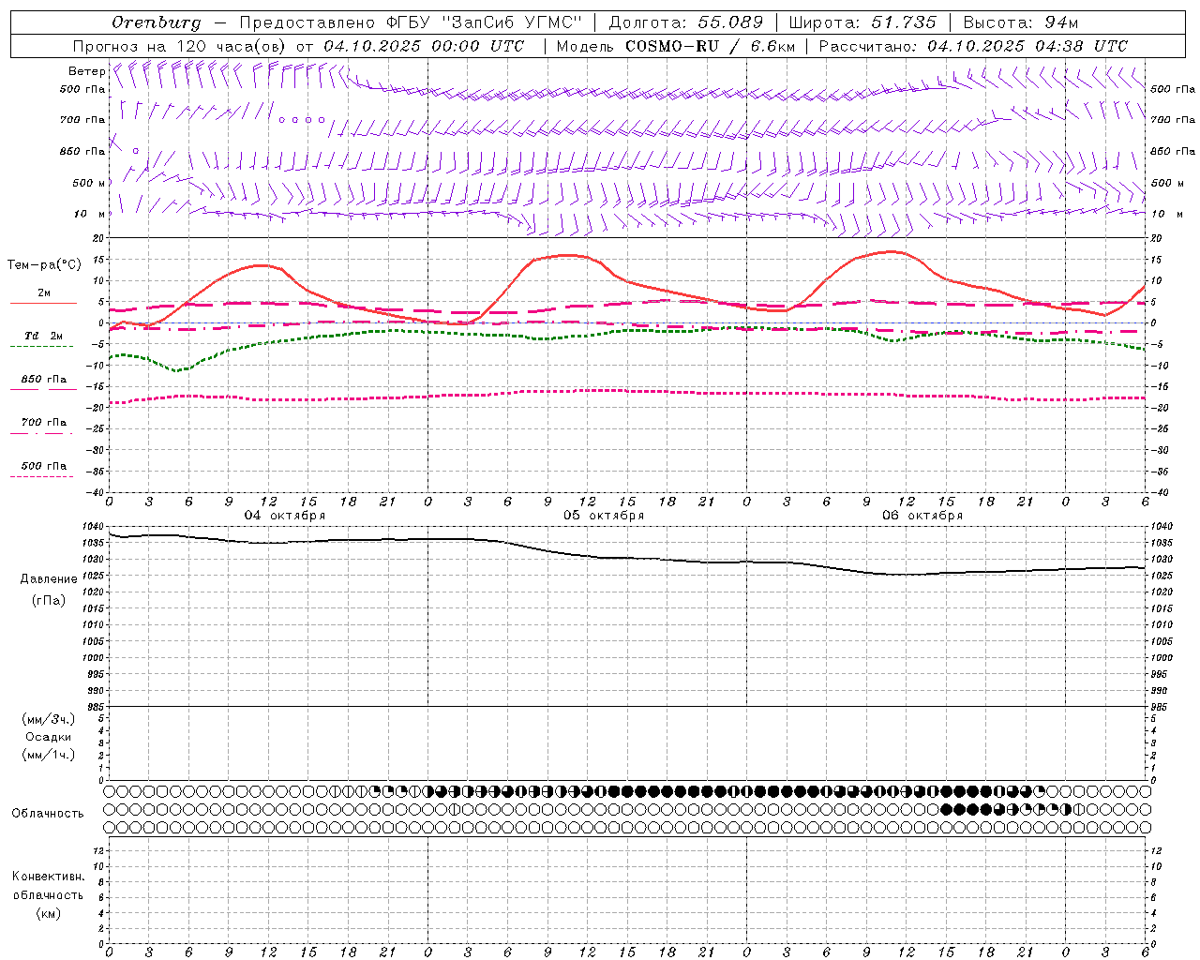The width and height of the screenshot is (1200, 960).
Task: Click the "Ветер" wind panel label
Action: pos(86,71)
